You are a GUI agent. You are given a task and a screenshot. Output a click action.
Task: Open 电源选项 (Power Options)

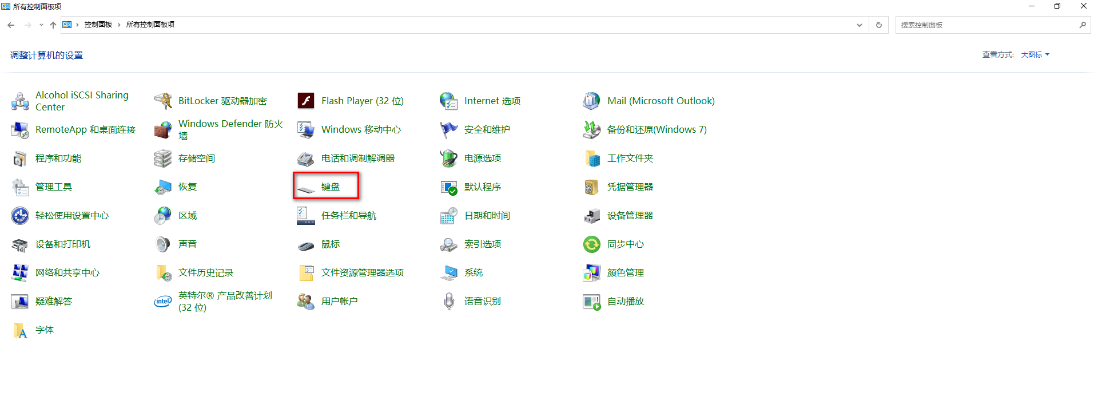coord(482,158)
